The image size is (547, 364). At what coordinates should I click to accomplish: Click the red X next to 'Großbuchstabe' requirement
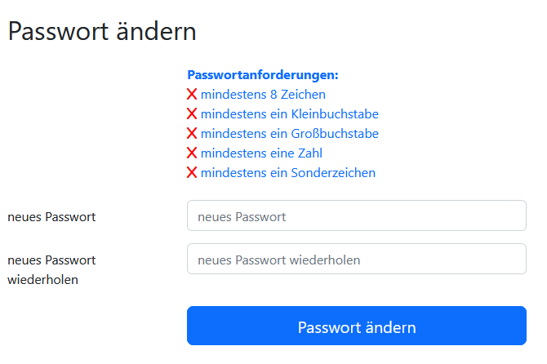193,134
